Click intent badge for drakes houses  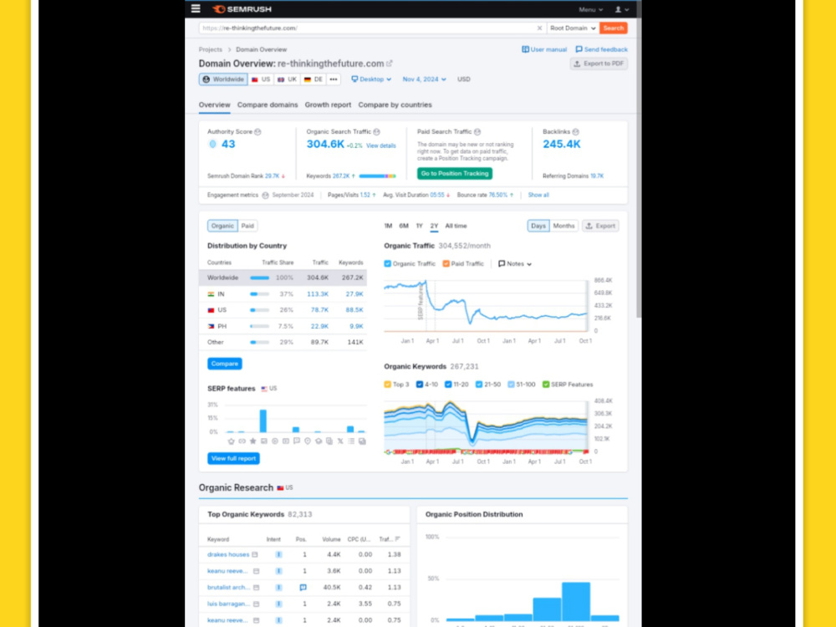pos(278,554)
